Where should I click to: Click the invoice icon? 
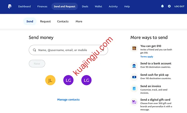[x=134, y=88]
